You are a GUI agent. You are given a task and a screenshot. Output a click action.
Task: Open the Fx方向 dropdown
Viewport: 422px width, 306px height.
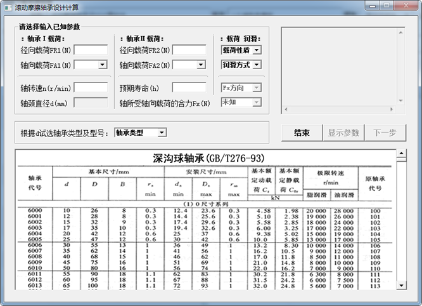[257, 88]
